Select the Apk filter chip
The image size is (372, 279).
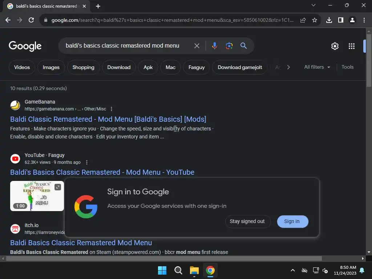pyautogui.click(x=148, y=67)
